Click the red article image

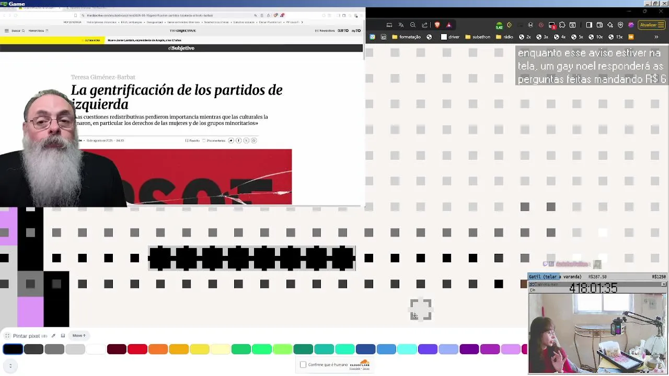186,177
